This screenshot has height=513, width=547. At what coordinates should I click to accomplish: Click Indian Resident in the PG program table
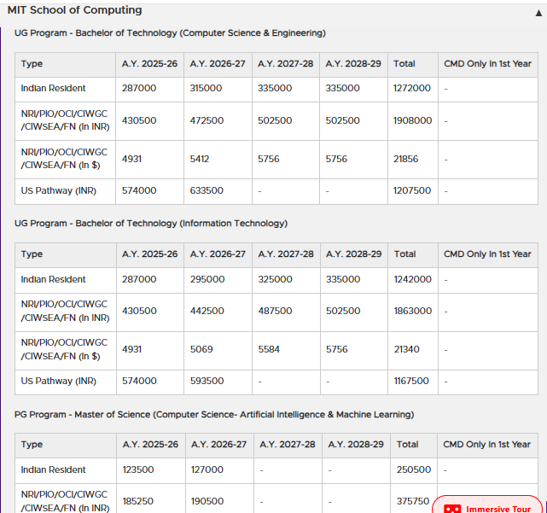53,470
